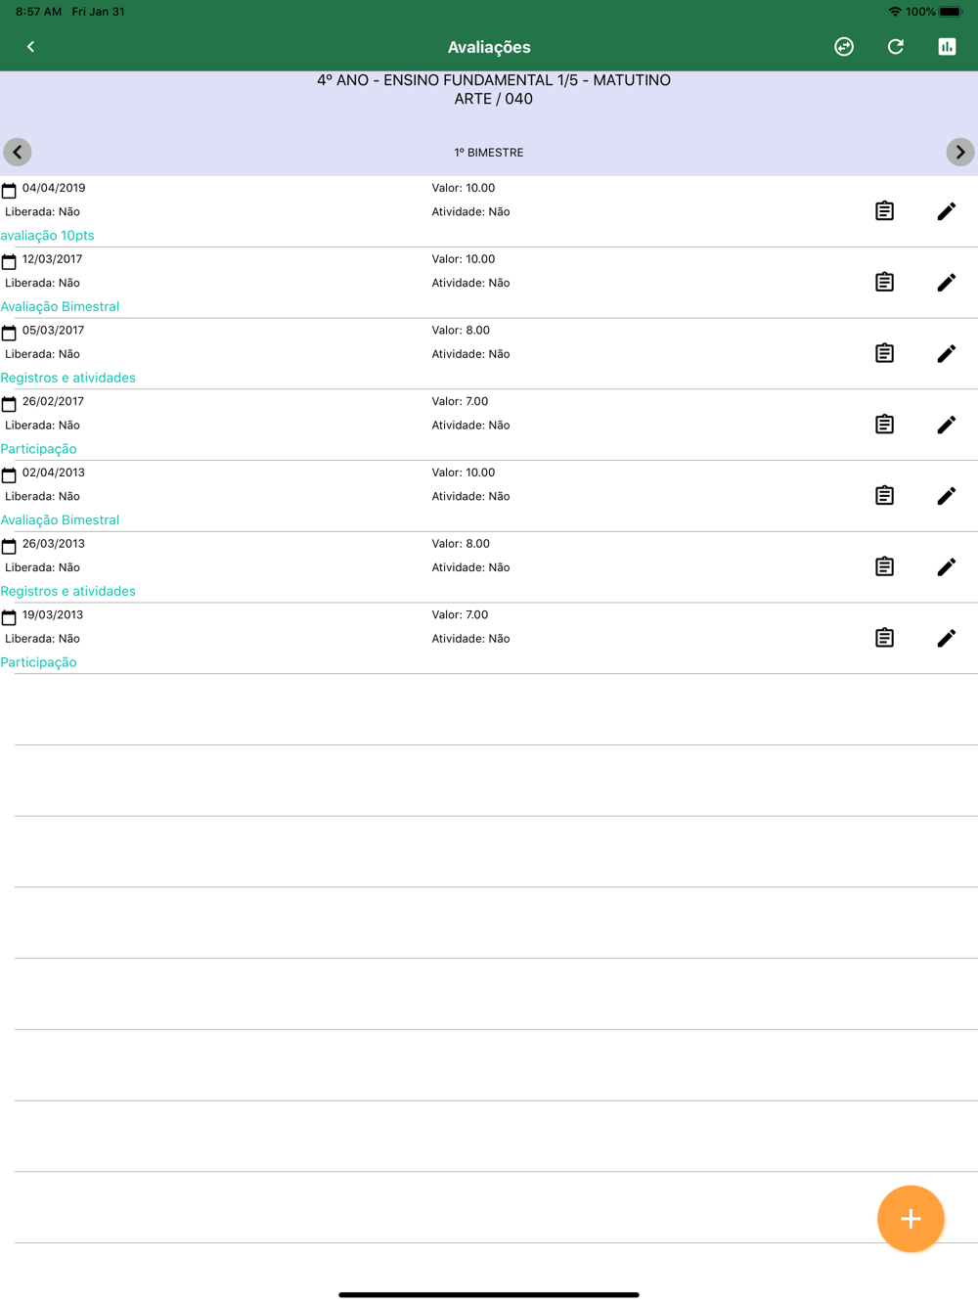
Task: Tap the sync swap icon in header
Action: (844, 47)
